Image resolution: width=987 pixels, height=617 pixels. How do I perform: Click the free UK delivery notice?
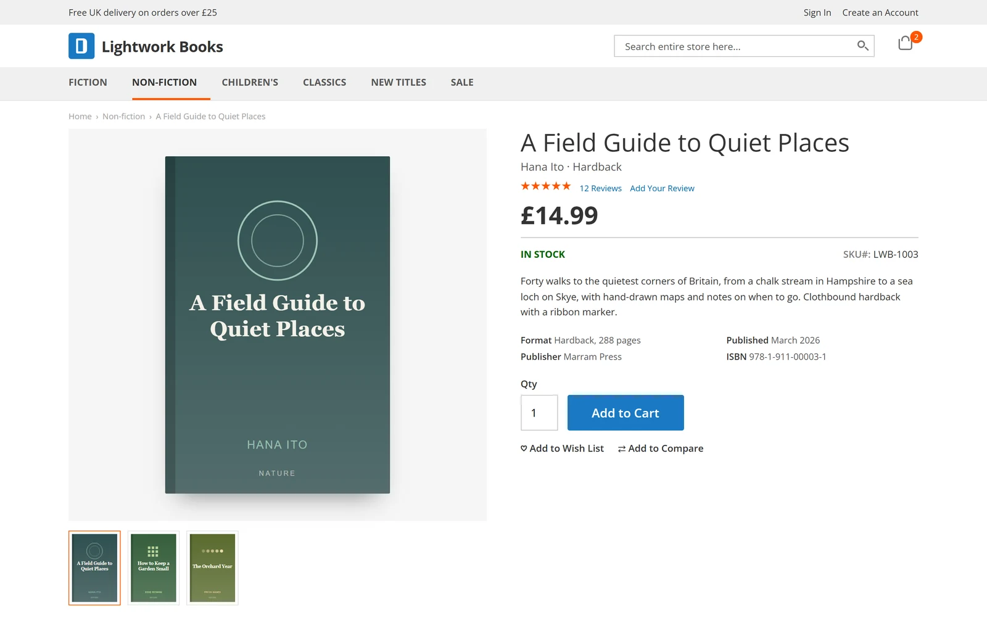pyautogui.click(x=142, y=12)
